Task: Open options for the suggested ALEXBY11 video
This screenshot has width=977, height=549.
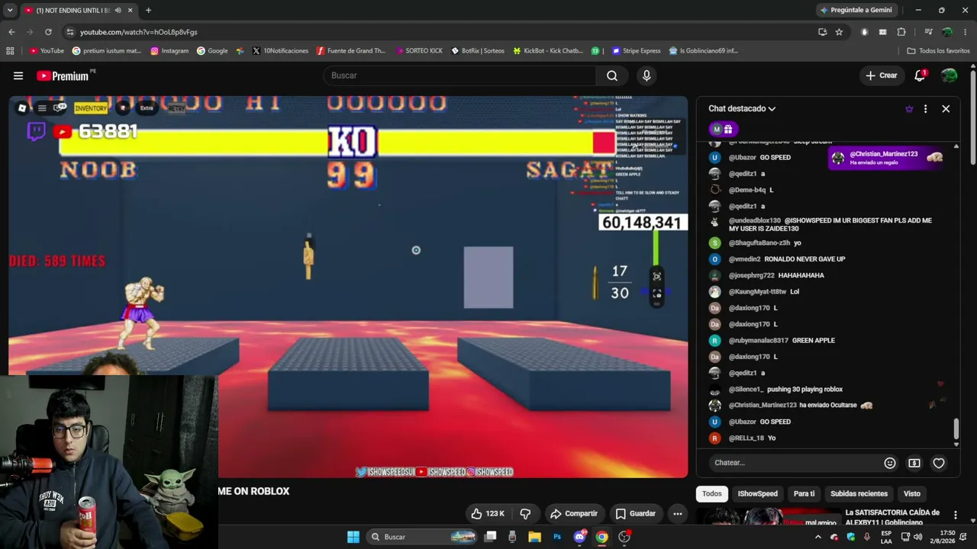Action: pyautogui.click(x=955, y=515)
